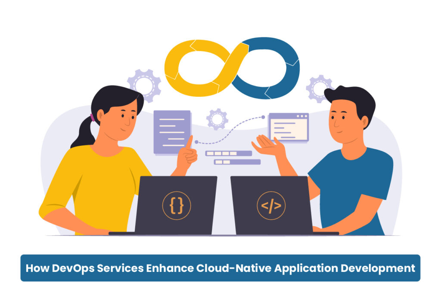Screen dimensions: 441x308
Task: Click the man's open raised hand
Action: point(267,147)
